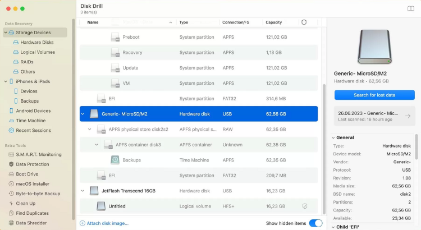The image size is (421, 230).
Task: Click the Storage Devices drive icon
Action: coord(11,33)
